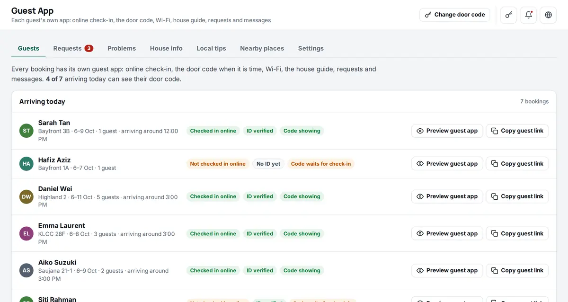Copy guest link for Aiko Suzuki
This screenshot has width=568, height=302.
[517, 270]
